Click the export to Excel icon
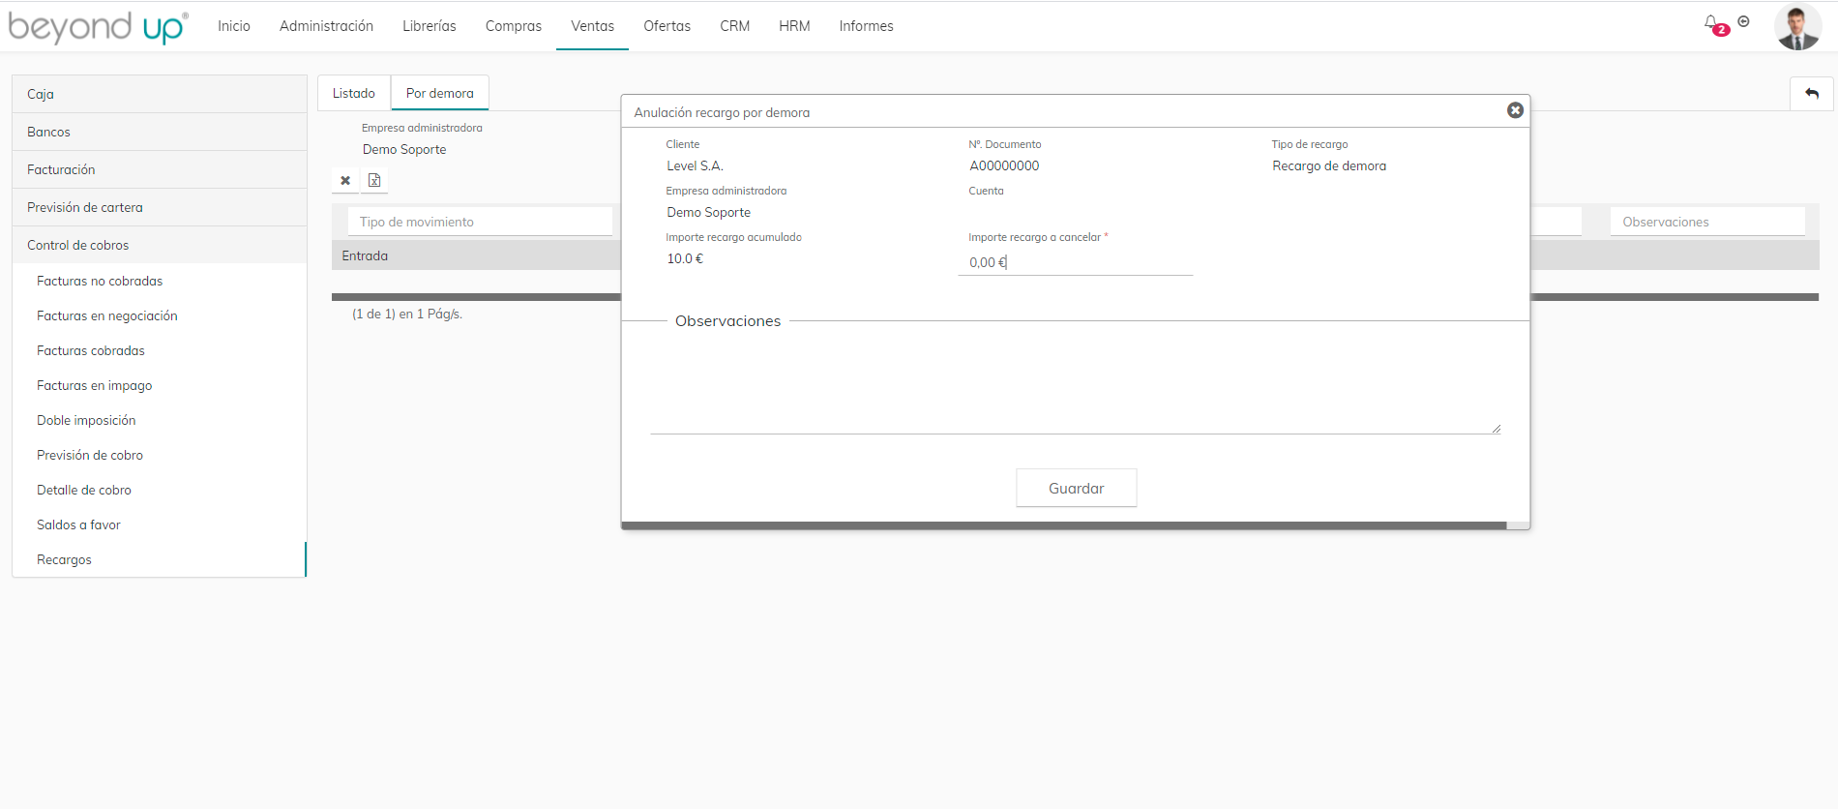Image resolution: width=1838 pixels, height=809 pixels. click(374, 180)
